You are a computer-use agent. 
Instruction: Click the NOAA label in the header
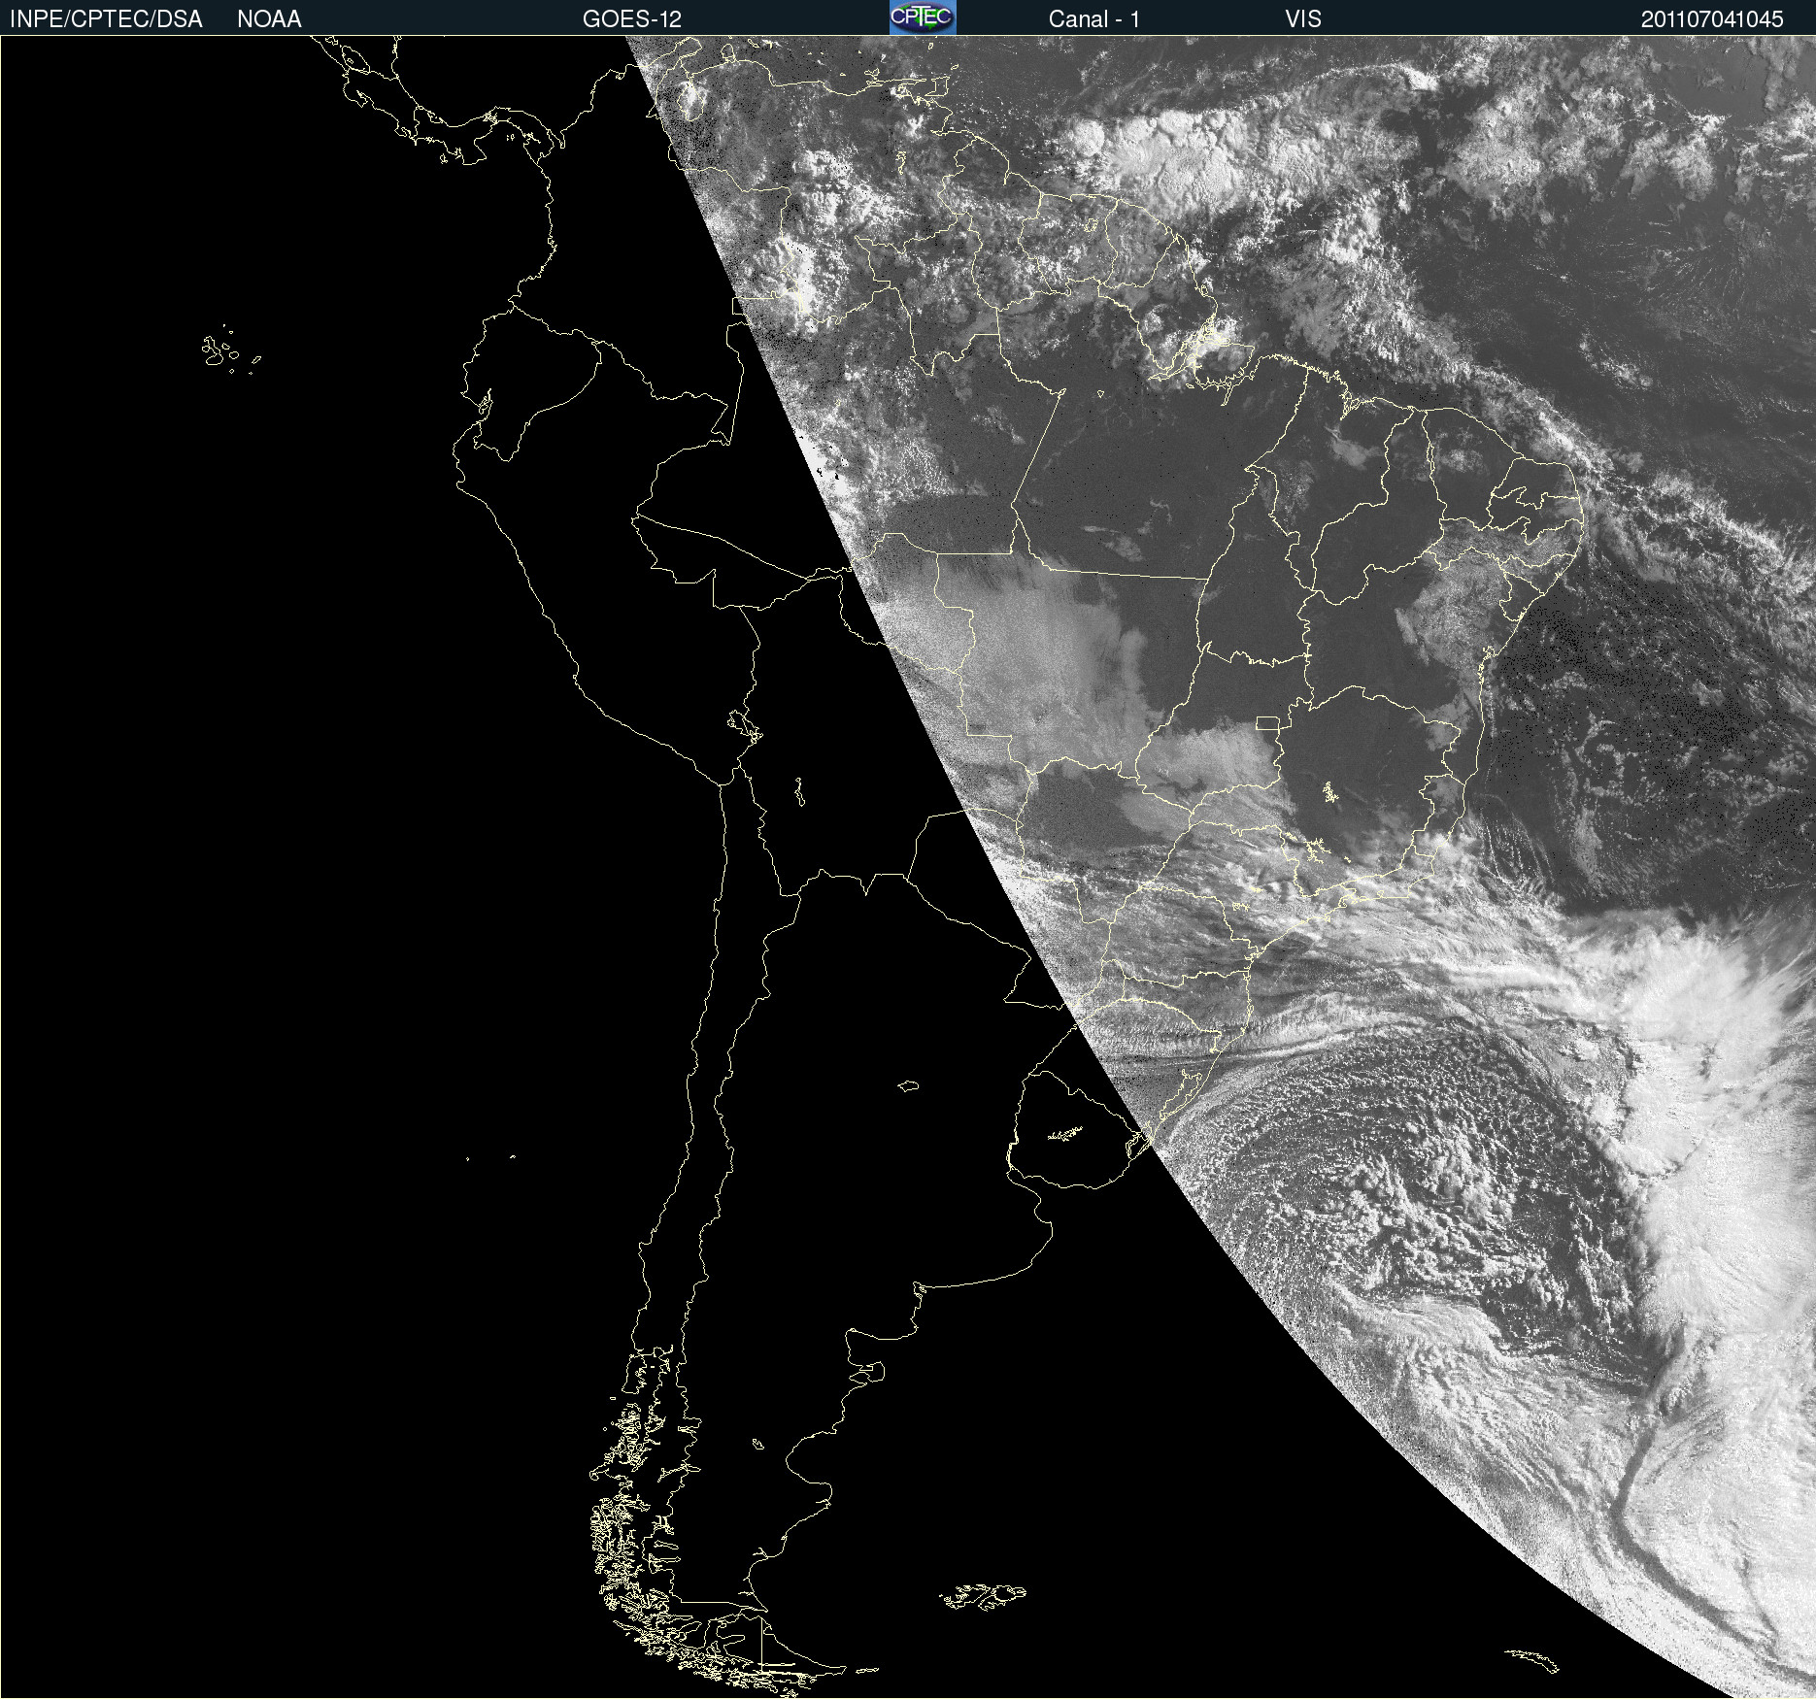[269, 18]
